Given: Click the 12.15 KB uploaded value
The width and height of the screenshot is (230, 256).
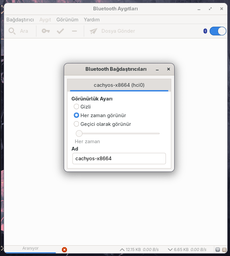Looking at the screenshot, I should (x=133, y=250).
